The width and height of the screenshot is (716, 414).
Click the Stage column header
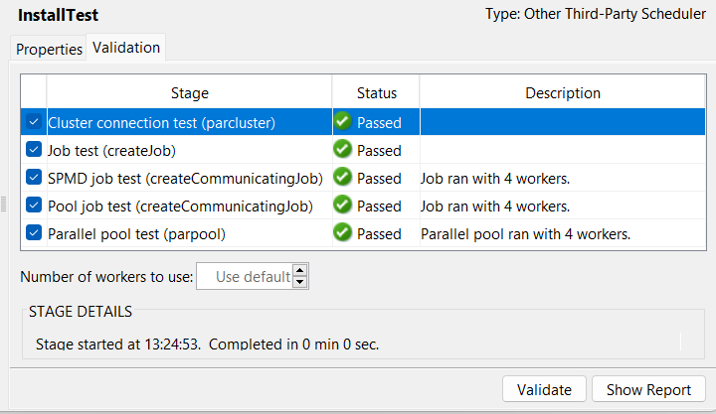189,93
